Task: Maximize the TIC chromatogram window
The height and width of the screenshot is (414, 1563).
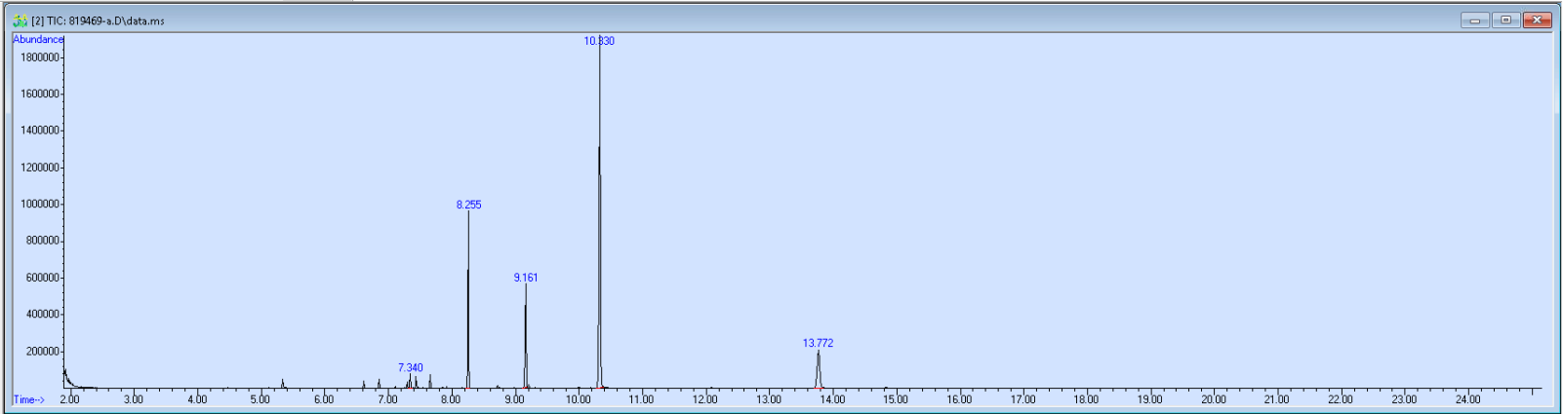Action: [1505, 19]
